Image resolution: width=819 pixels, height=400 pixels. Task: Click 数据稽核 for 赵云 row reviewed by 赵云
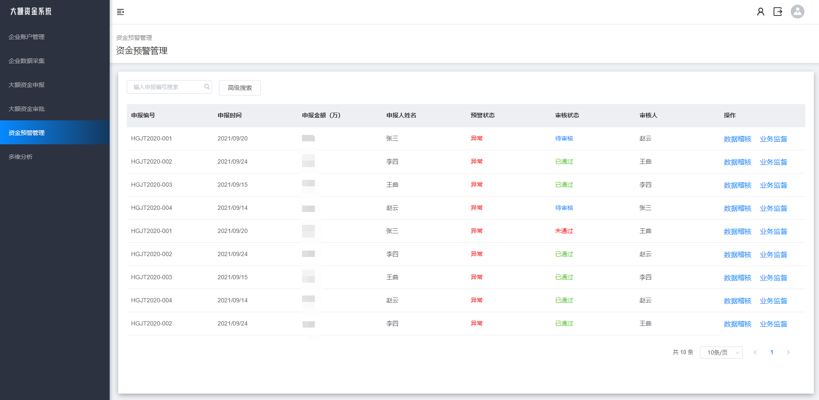(738, 301)
